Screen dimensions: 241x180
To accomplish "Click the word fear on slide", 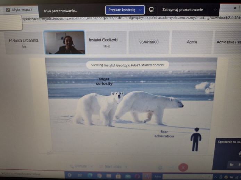I will 164,132.
